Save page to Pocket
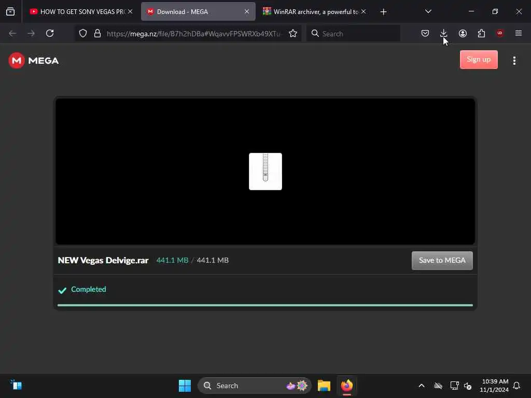The image size is (531, 398). pos(425,33)
